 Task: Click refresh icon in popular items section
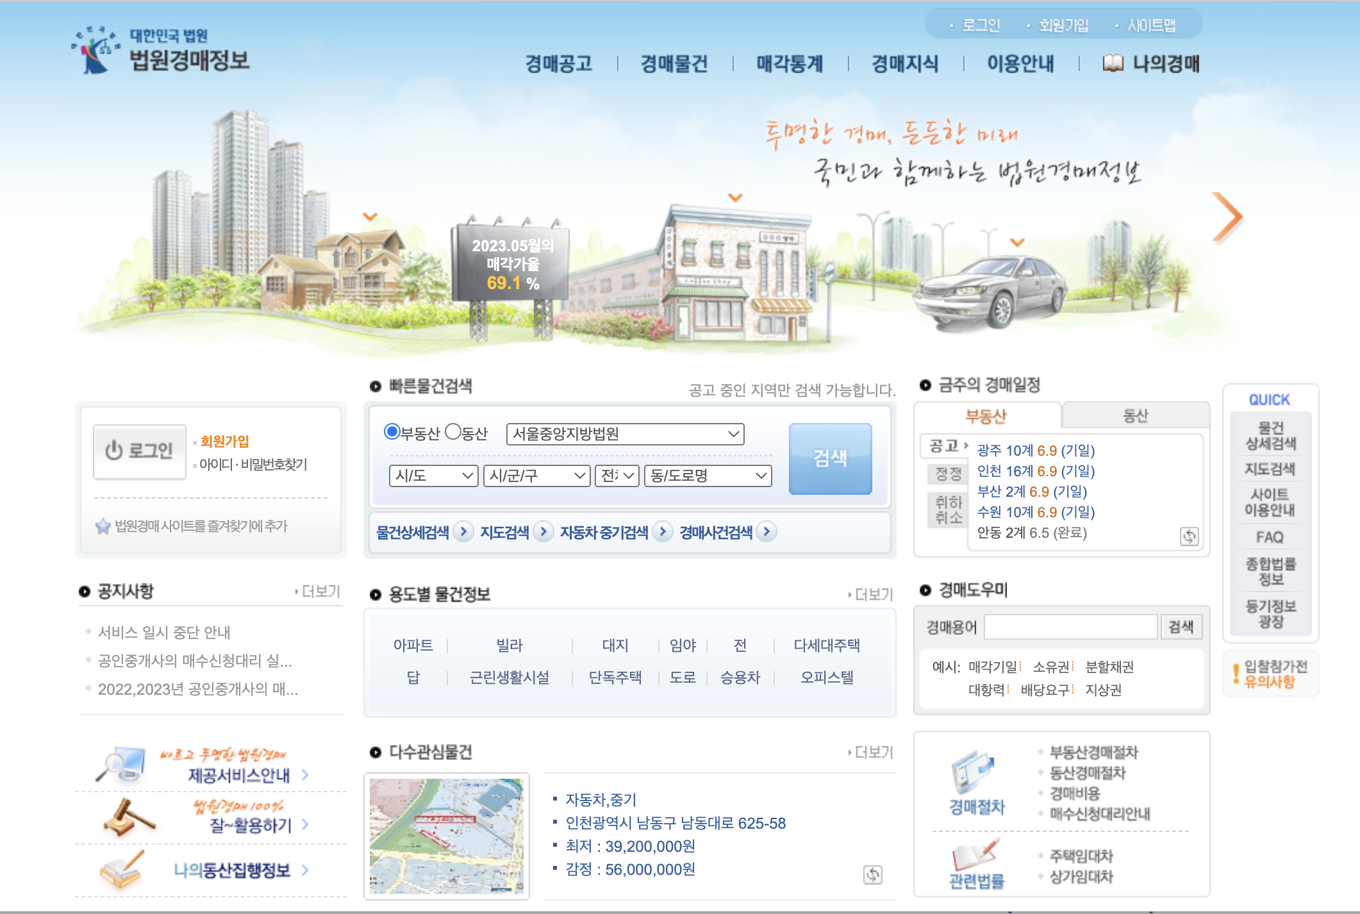pyautogui.click(x=873, y=874)
